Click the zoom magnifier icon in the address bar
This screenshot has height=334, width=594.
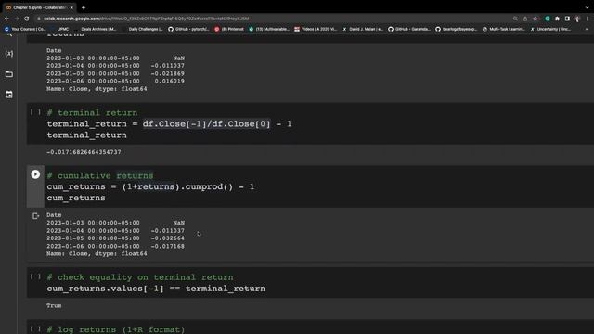pyautogui.click(x=515, y=19)
